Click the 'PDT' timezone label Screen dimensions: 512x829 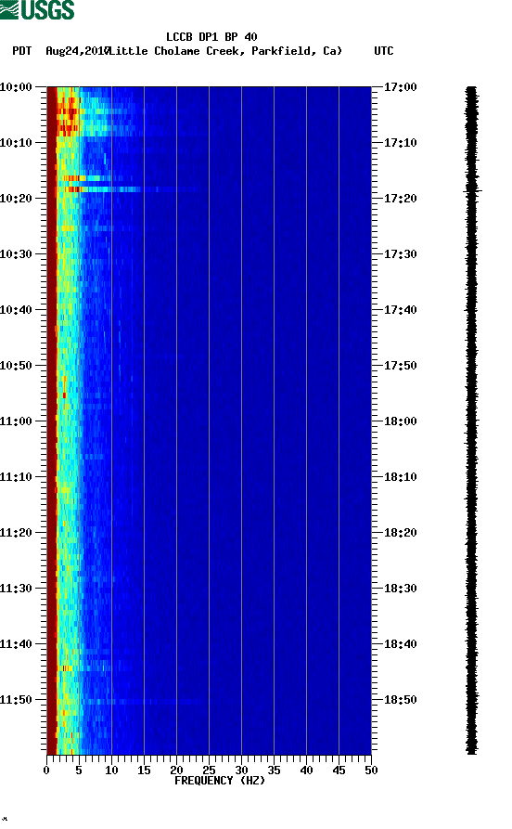[x=21, y=51]
